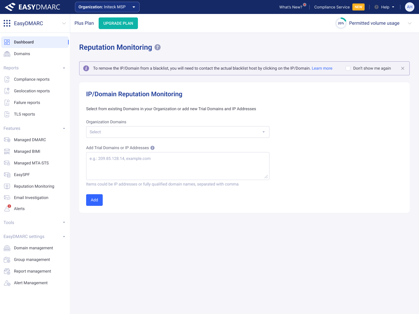Screen dimensions: 419x314
Task: Click the help question mark beside Reputation Monitoring
Action: [x=157, y=47]
